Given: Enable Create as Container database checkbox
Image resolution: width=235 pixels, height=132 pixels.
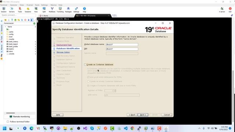Looking at the screenshot, I should pyautogui.click(x=85, y=65).
